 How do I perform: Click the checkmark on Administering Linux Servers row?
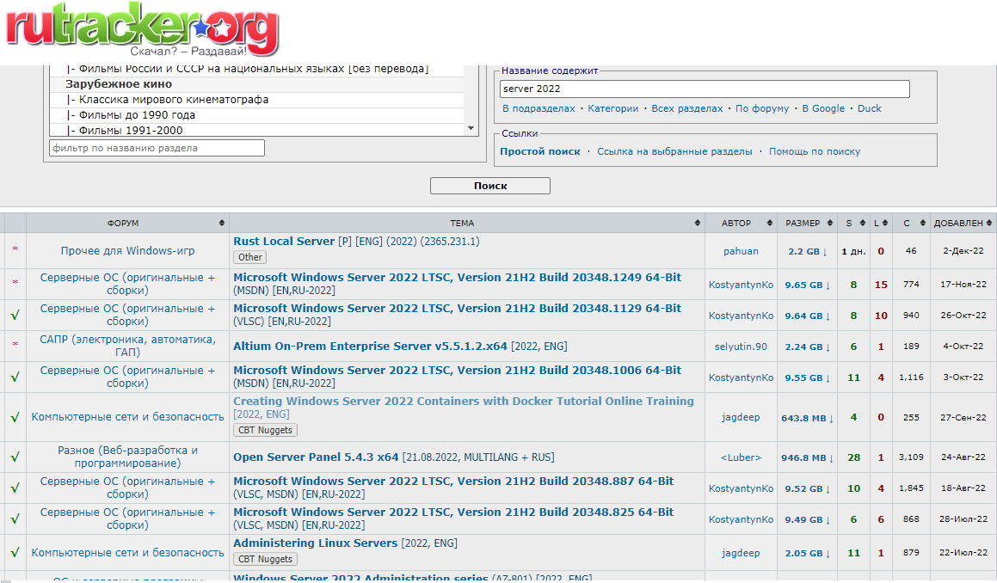[15, 553]
